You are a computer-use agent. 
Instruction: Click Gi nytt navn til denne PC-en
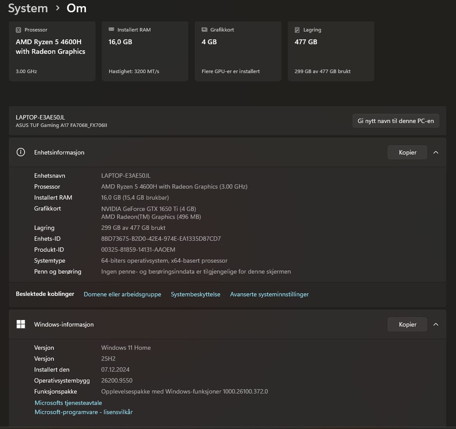click(396, 121)
